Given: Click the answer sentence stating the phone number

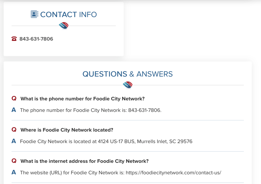Looking at the screenshot, I should tap(91, 110).
